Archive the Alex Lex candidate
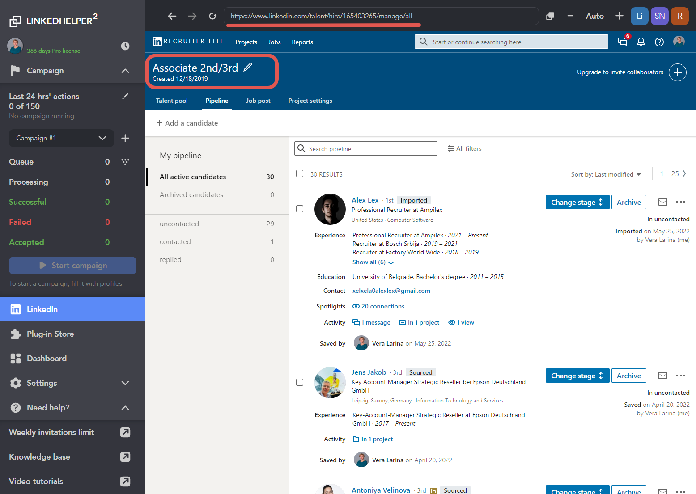The image size is (696, 494). 628,202
